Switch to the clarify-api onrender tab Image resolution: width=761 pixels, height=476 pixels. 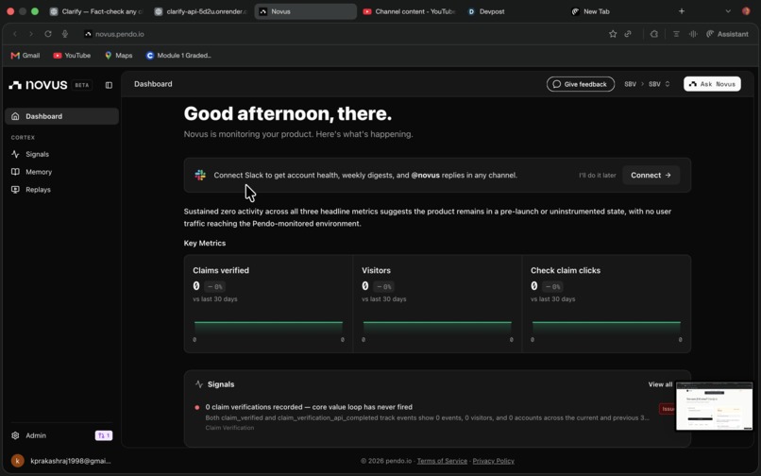(201, 11)
